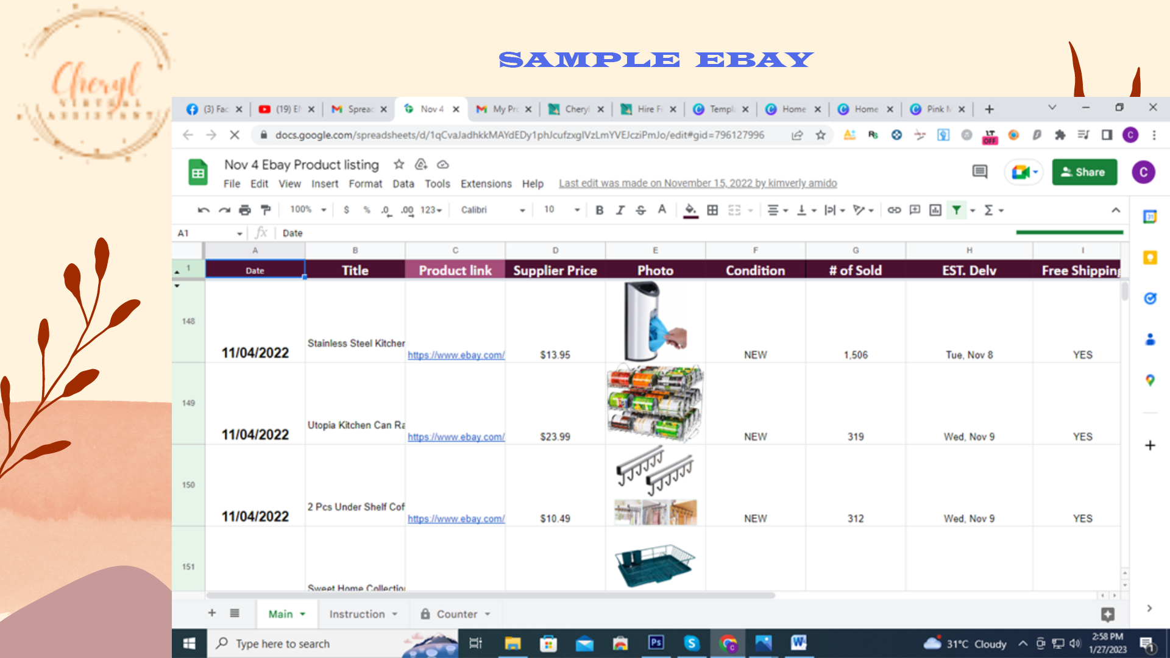Click the insert chart icon
The width and height of the screenshot is (1170, 658).
click(x=935, y=210)
